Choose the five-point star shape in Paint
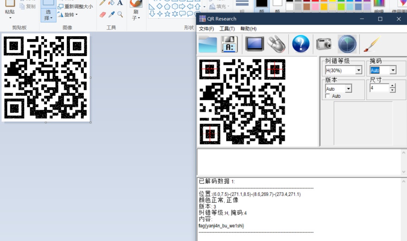 (167, 14)
